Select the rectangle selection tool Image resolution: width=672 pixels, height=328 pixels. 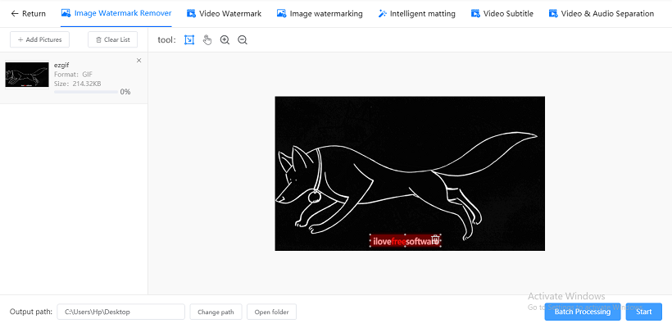189,40
